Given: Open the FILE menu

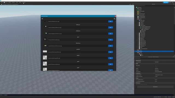Looking at the screenshot, I should click(x=2, y=2).
